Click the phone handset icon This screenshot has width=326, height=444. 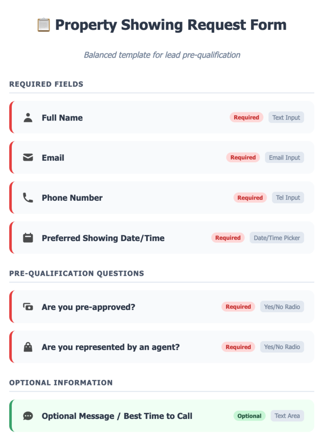click(x=28, y=198)
